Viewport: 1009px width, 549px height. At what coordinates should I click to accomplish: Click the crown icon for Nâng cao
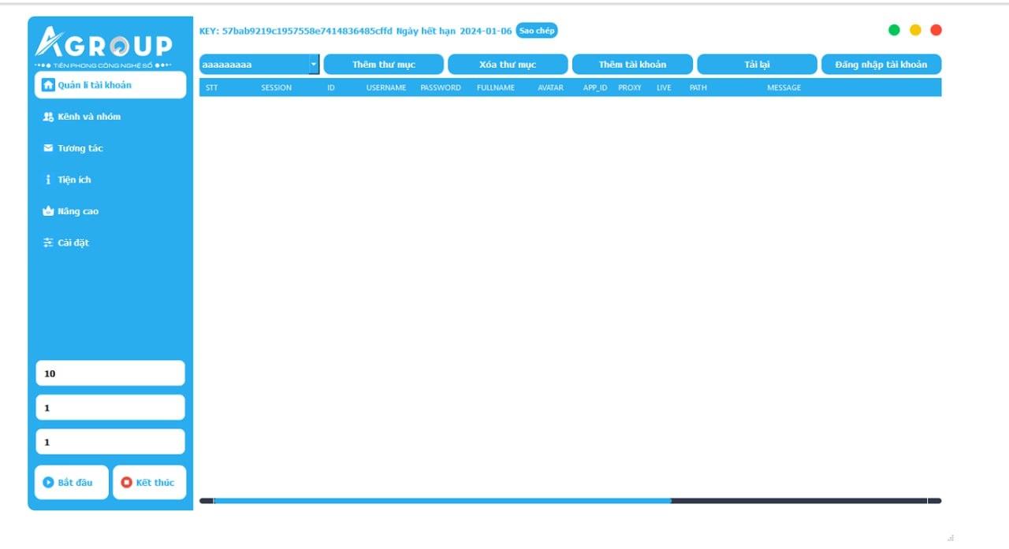[x=48, y=211]
